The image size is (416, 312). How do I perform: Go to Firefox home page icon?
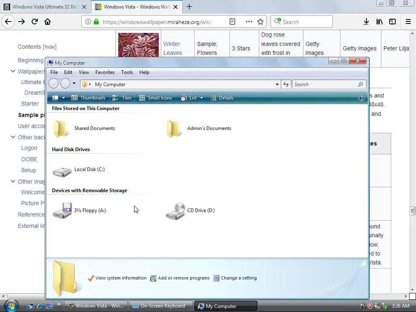(x=48, y=22)
